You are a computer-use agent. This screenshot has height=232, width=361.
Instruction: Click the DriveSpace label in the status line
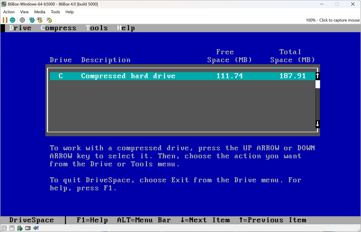click(x=31, y=220)
